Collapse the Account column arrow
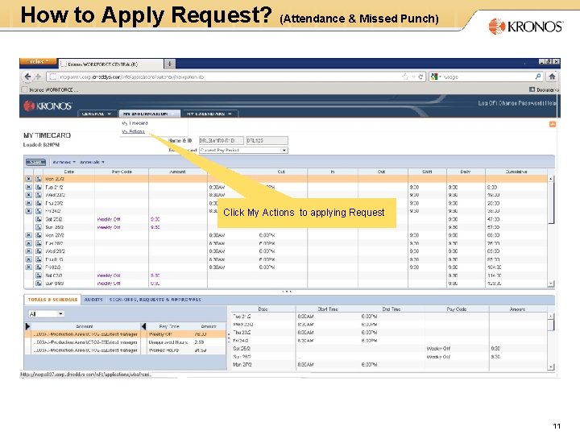This screenshot has height=435, width=580. click(x=27, y=326)
